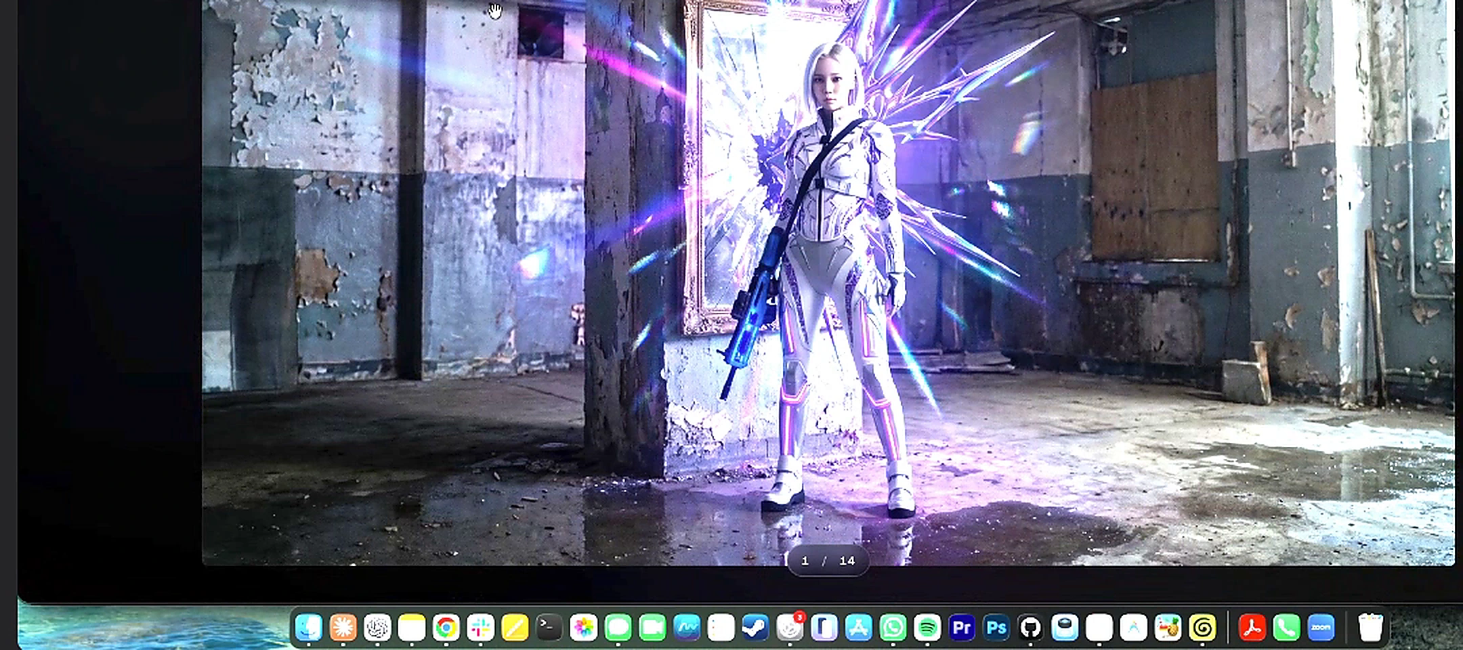Start FaceTime from the dock
This screenshot has width=1463, height=650.
(652, 628)
